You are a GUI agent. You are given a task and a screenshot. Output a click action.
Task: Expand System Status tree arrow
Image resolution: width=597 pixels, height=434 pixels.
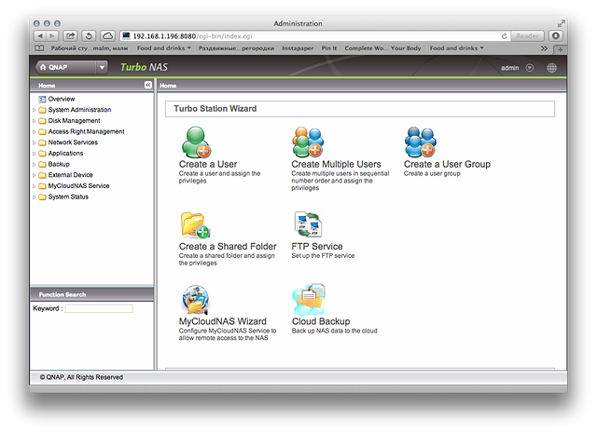34,197
